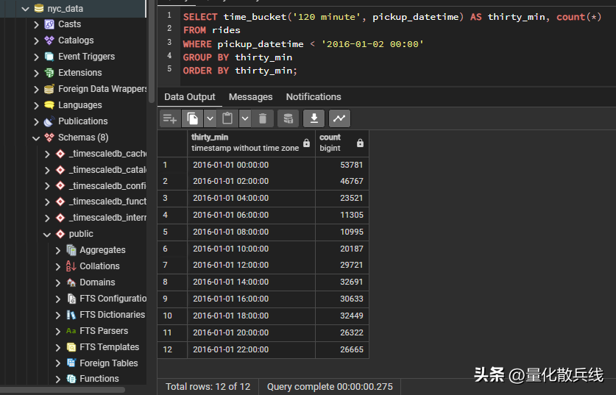
Task: Open the copy options dropdown arrow
Action: tap(210, 118)
